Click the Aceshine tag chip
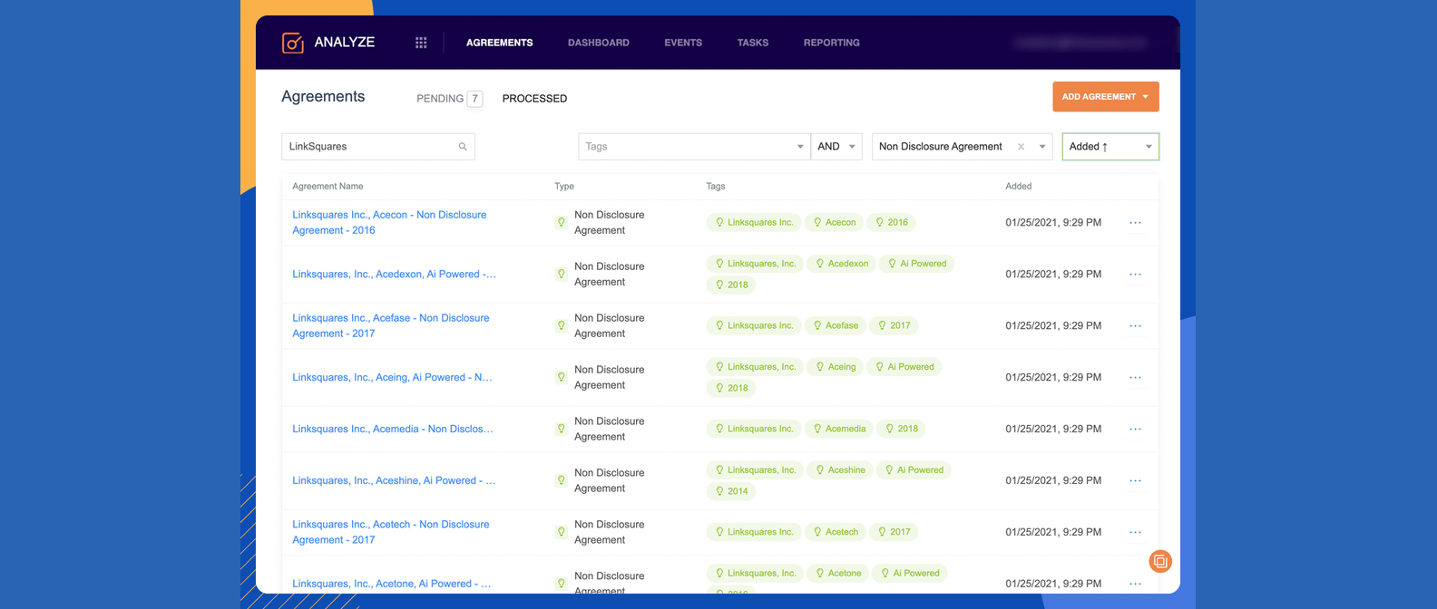This screenshot has height=609, width=1437. click(x=840, y=471)
